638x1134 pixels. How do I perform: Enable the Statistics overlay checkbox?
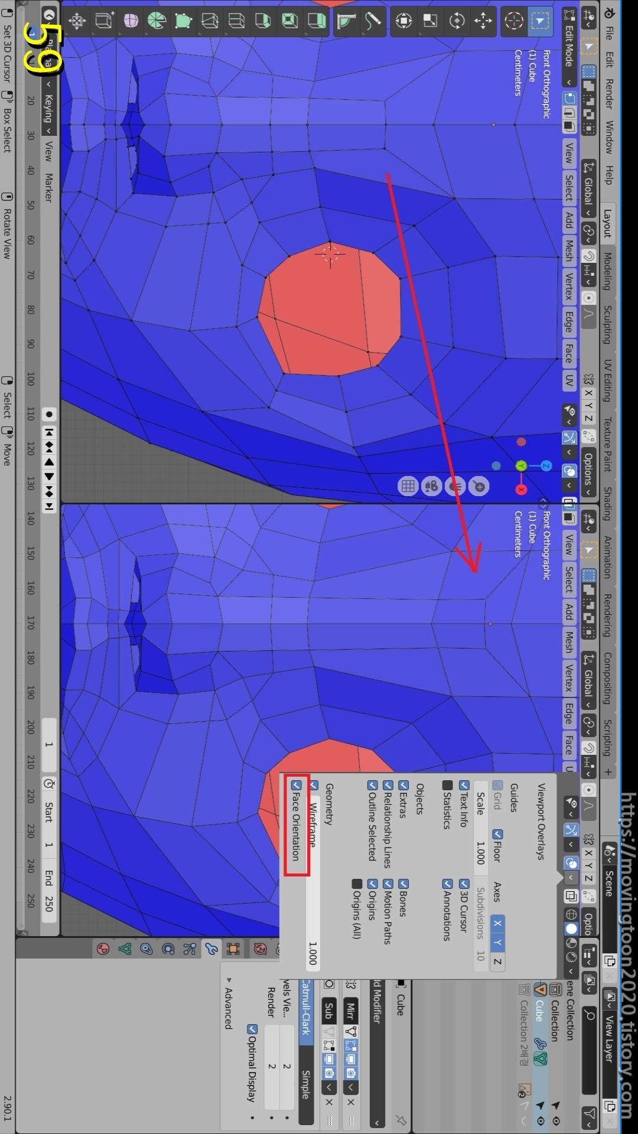point(448,785)
